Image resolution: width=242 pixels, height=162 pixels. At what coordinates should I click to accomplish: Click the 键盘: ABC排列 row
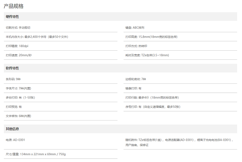(x=180, y=28)
